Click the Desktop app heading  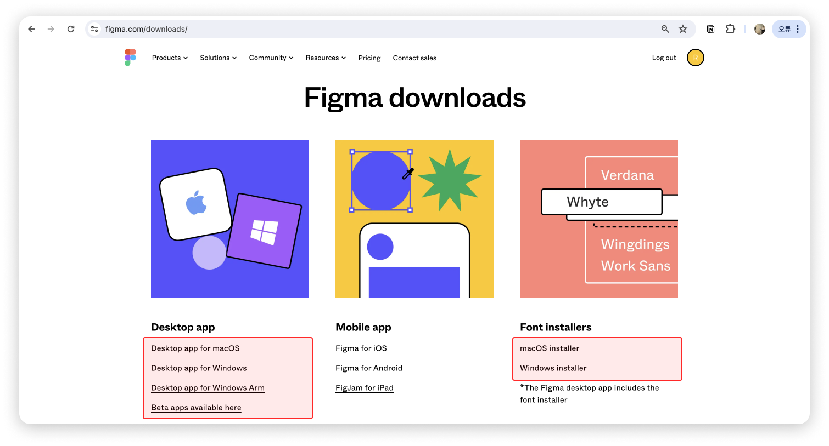[x=183, y=327]
